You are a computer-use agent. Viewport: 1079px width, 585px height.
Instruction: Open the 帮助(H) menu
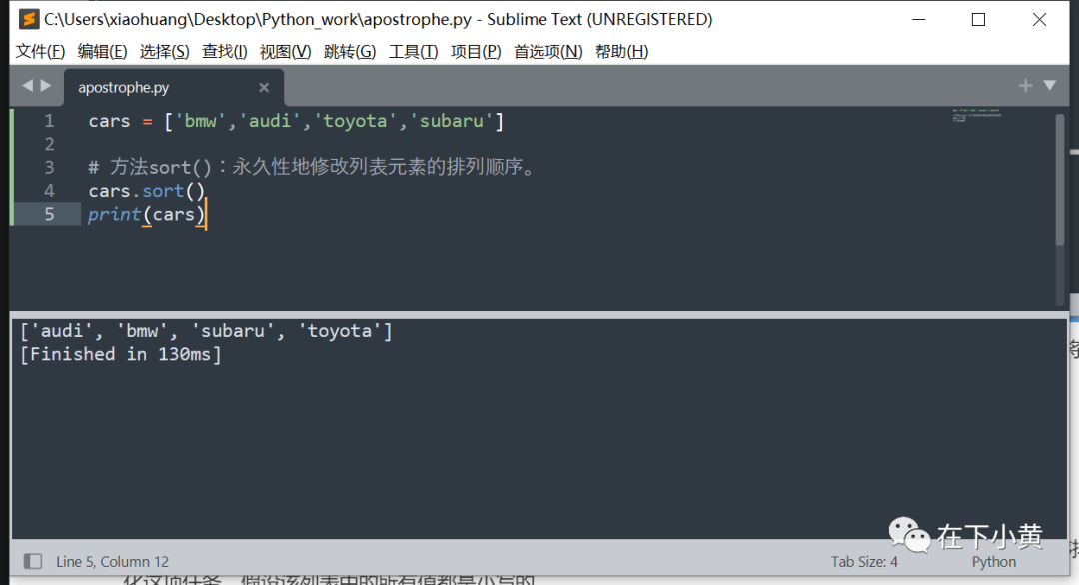[621, 52]
